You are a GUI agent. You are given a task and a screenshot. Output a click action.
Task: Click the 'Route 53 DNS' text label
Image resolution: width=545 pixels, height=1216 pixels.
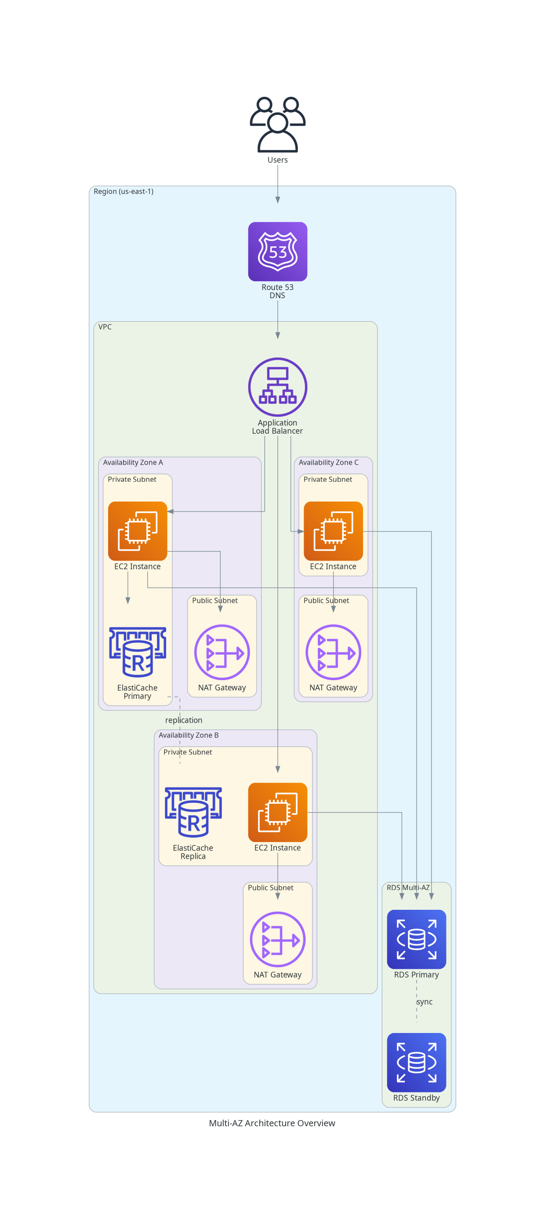pyautogui.click(x=277, y=291)
